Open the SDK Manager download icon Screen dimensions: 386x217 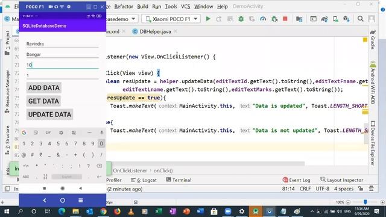(346, 19)
